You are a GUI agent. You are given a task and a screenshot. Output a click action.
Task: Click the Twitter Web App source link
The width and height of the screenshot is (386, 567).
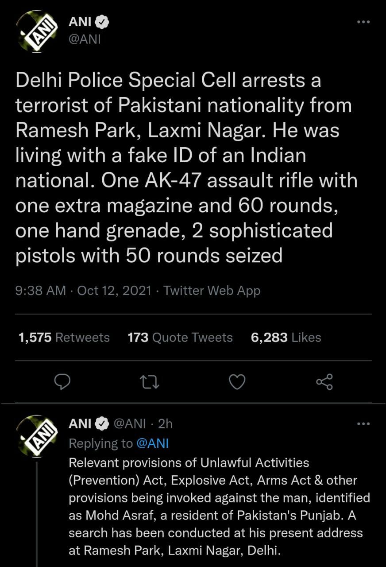click(212, 291)
